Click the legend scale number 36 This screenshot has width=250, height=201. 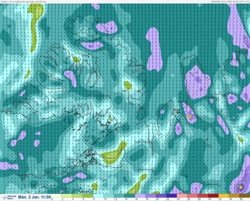[241, 199]
